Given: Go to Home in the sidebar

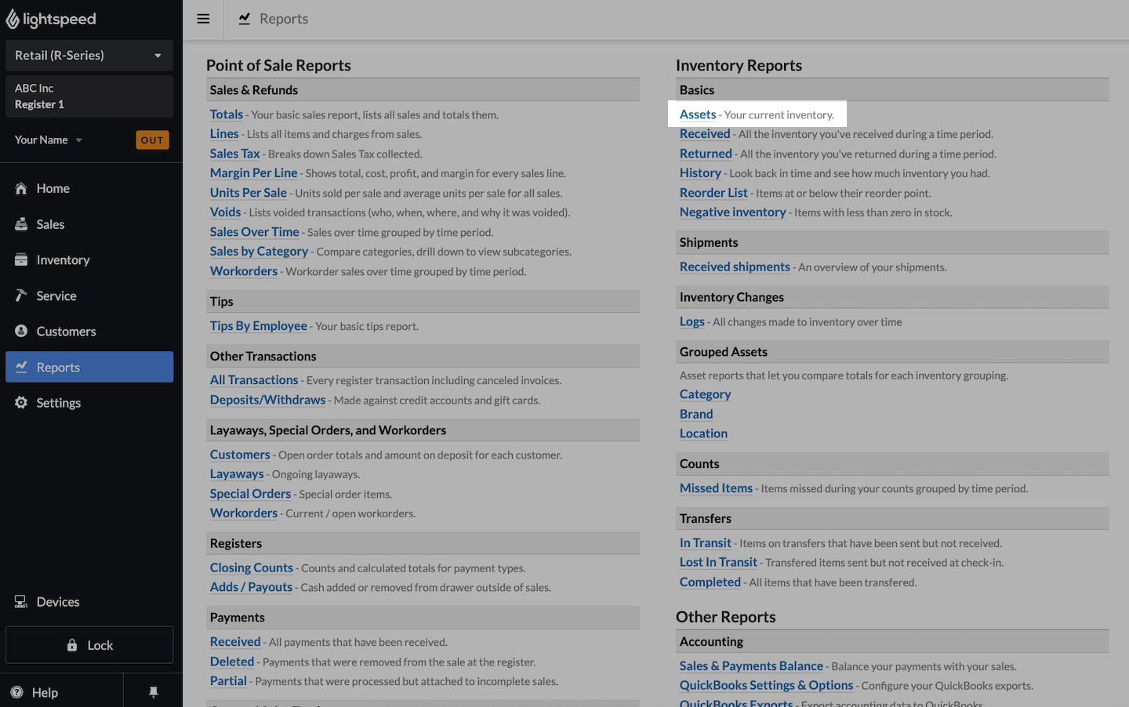Looking at the screenshot, I should pyautogui.click(x=89, y=188).
